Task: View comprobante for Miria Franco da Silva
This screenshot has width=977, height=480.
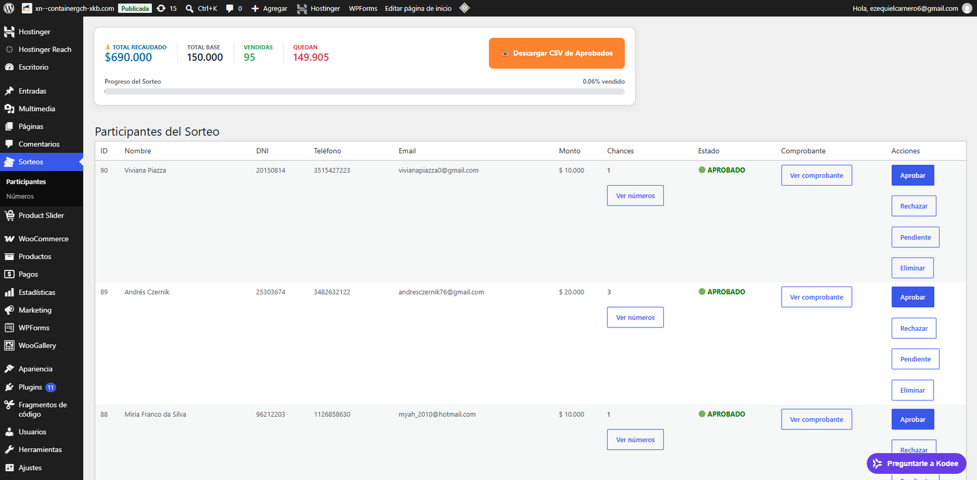Action: 816,420
